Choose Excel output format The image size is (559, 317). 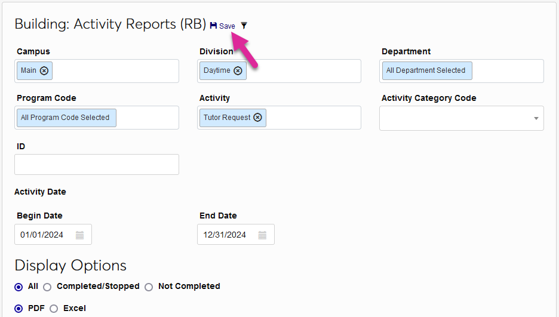[54, 309]
